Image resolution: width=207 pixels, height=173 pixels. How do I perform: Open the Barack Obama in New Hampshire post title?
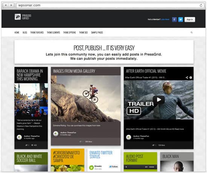30,75
